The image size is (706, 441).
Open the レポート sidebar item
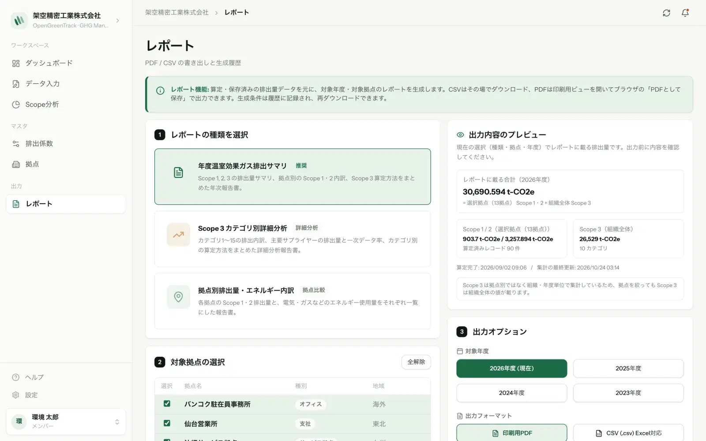click(66, 204)
